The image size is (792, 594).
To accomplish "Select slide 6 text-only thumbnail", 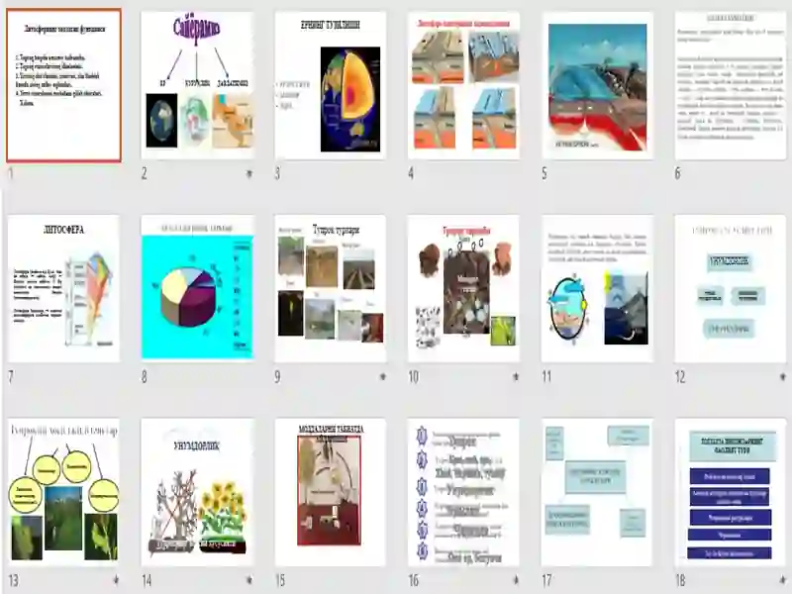I will [731, 85].
